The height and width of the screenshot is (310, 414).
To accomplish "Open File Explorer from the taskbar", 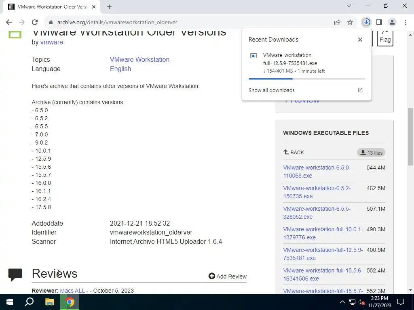I will 49,302.
